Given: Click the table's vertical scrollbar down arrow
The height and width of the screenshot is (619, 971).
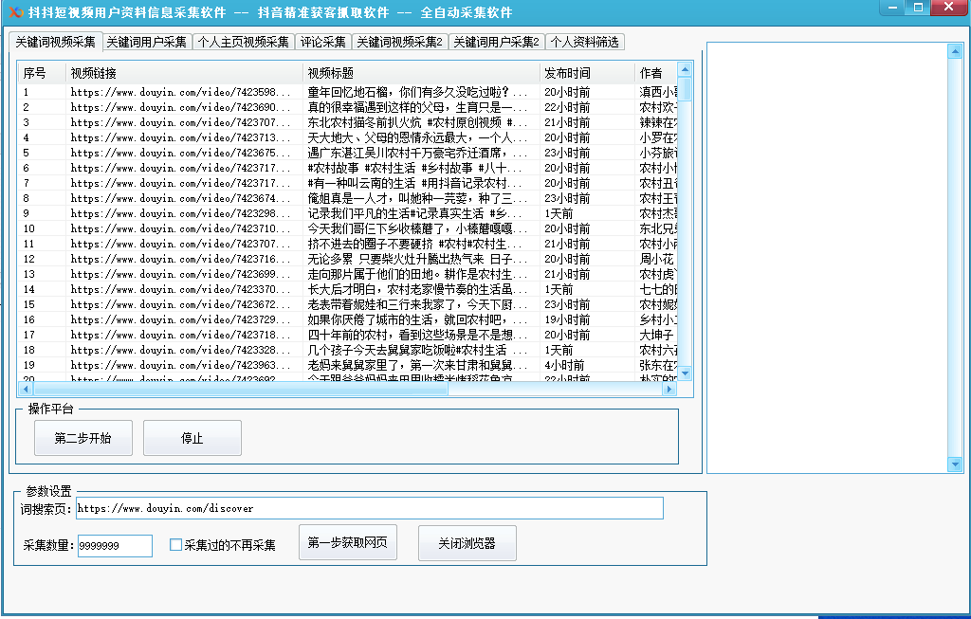Looking at the screenshot, I should 685,373.
